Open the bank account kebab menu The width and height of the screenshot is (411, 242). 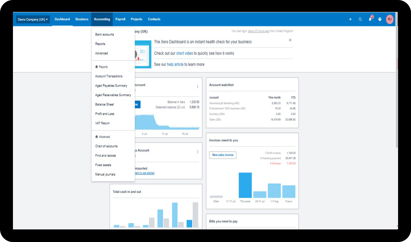pyautogui.click(x=198, y=87)
